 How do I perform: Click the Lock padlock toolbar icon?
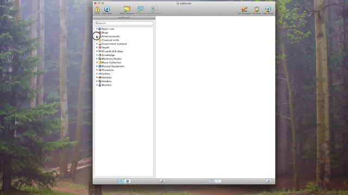(x=97, y=10)
